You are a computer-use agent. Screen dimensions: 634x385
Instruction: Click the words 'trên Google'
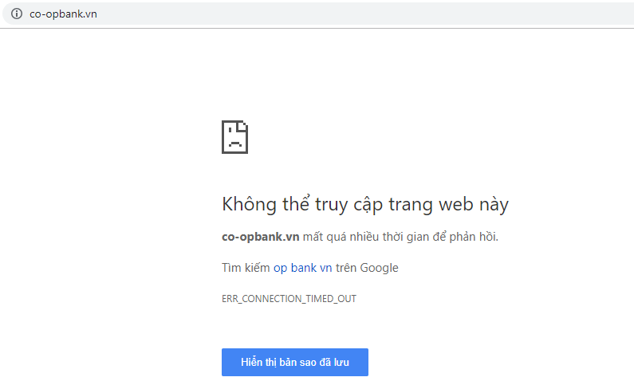pos(367,268)
